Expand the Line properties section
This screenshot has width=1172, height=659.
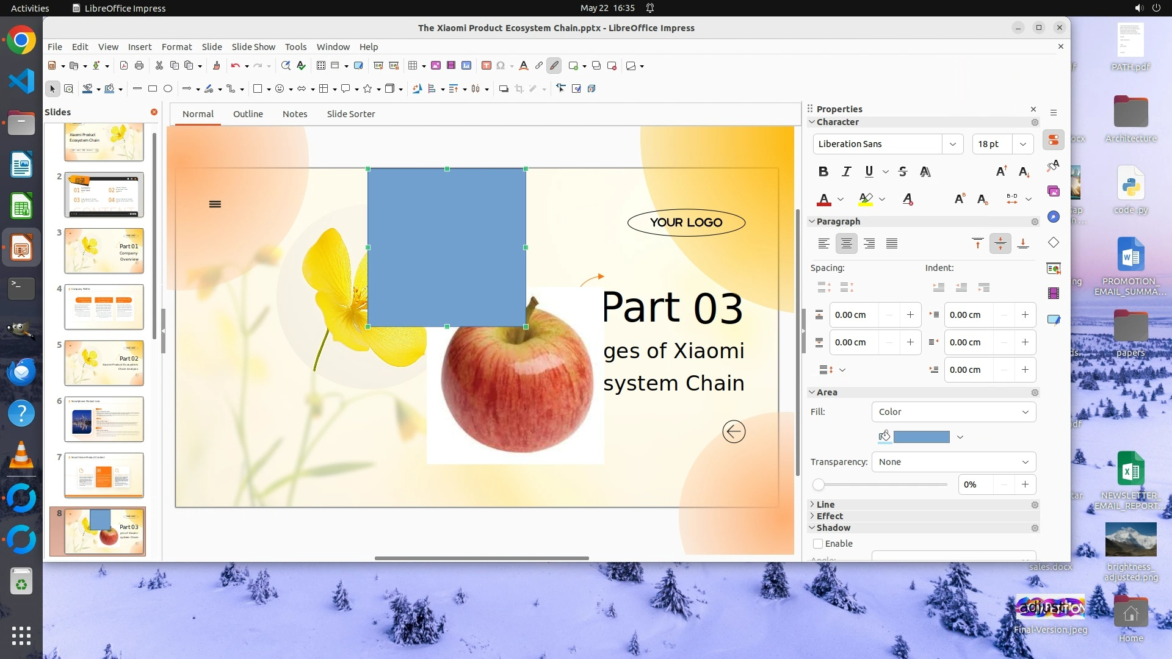point(825,505)
